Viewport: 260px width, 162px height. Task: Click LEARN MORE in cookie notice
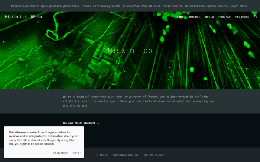(x=60, y=153)
